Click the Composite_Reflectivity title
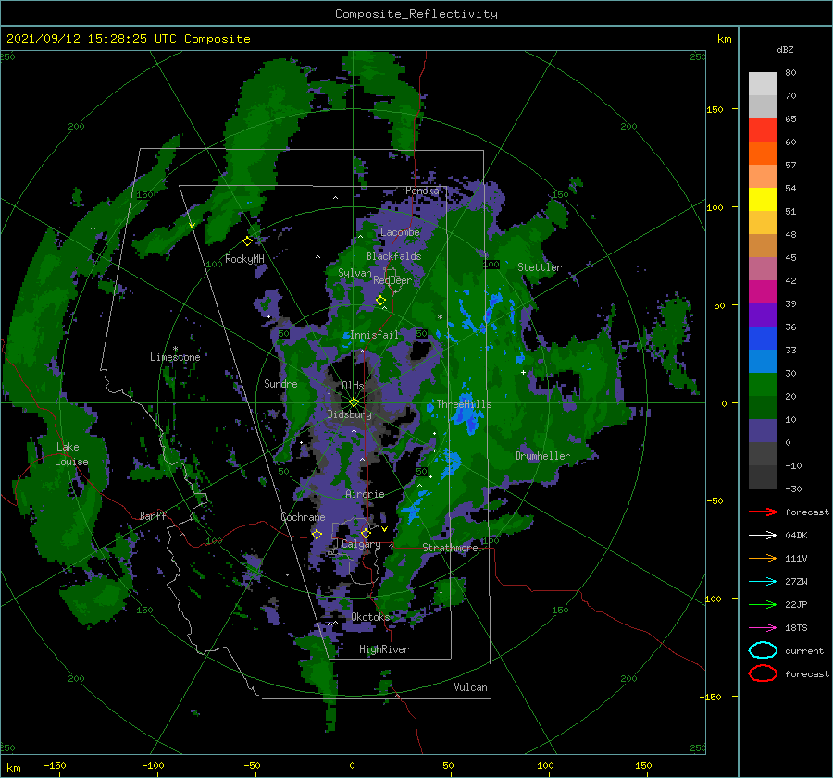 [x=416, y=14]
